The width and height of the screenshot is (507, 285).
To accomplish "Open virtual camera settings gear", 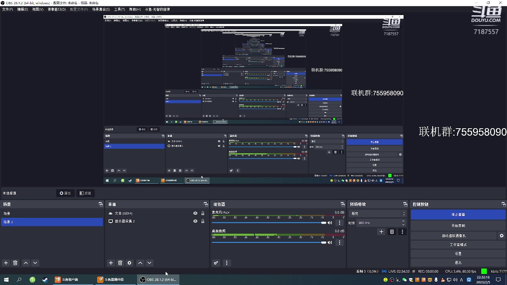I will 502,236.
